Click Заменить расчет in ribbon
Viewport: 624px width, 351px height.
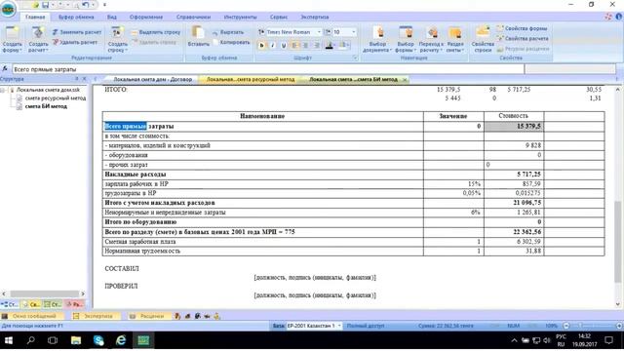pyautogui.click(x=77, y=32)
